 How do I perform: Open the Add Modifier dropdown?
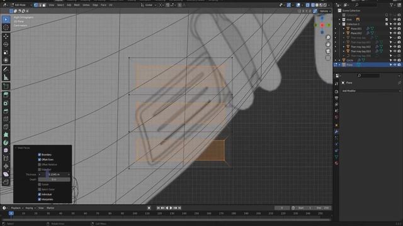coord(371,90)
